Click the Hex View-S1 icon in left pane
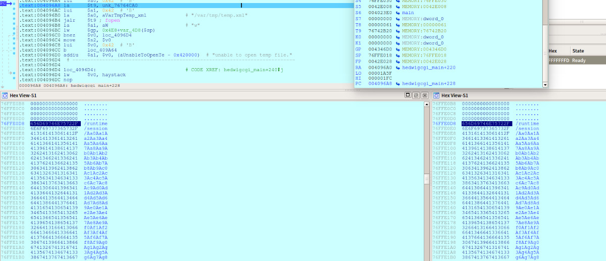 [x=5, y=95]
